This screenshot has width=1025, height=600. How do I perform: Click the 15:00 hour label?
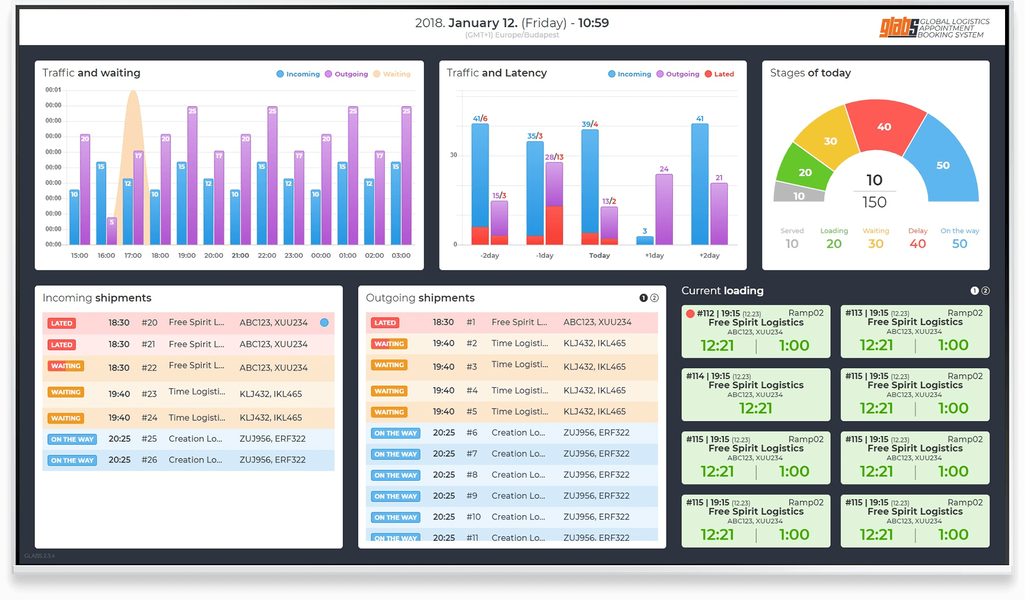click(x=80, y=256)
